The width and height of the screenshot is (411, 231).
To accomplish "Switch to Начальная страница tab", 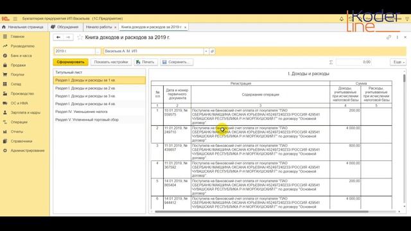I will pyautogui.click(x=23, y=27).
